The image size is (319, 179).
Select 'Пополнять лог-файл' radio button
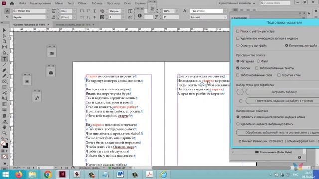[x=286, y=45]
